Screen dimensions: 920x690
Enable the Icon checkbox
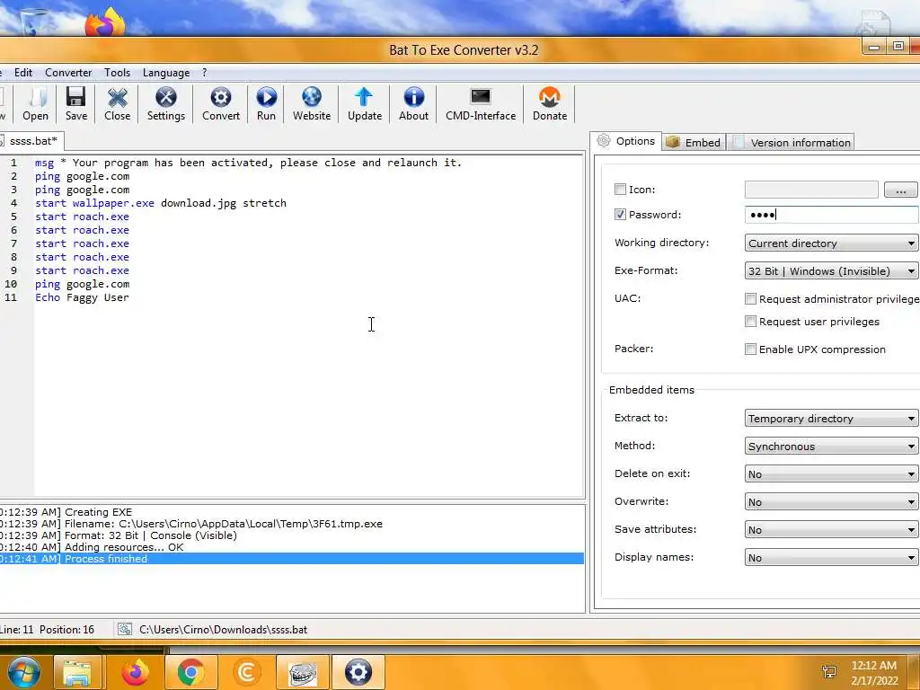click(620, 189)
